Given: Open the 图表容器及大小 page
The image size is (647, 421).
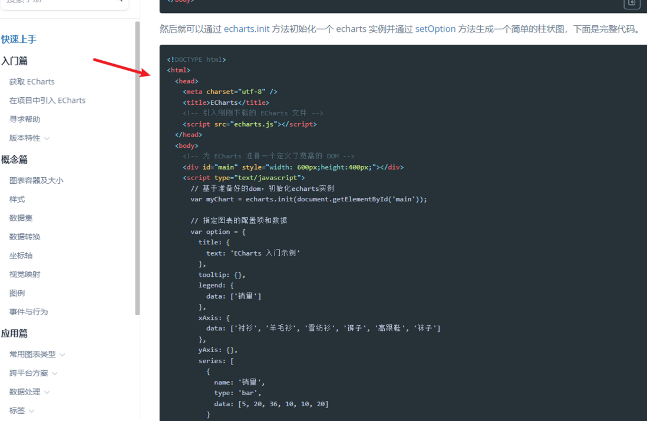Looking at the screenshot, I should (37, 180).
